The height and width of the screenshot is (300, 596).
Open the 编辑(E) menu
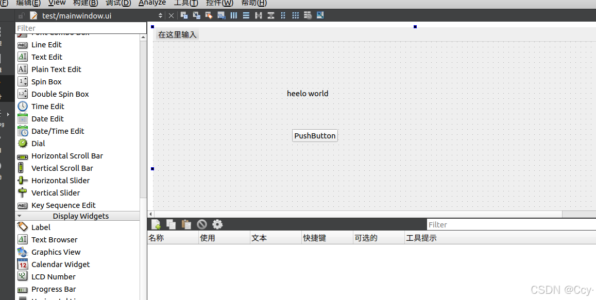tap(28, 3)
